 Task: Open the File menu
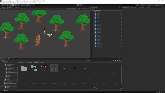[x=1, y=3]
